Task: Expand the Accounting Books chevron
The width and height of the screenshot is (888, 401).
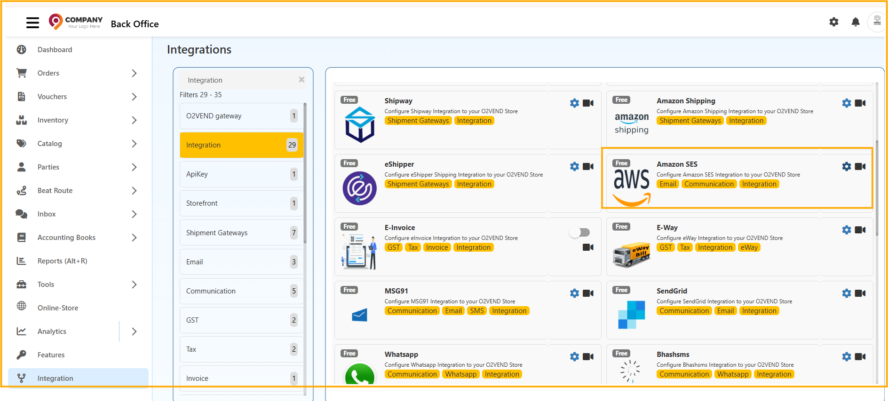Action: click(134, 238)
